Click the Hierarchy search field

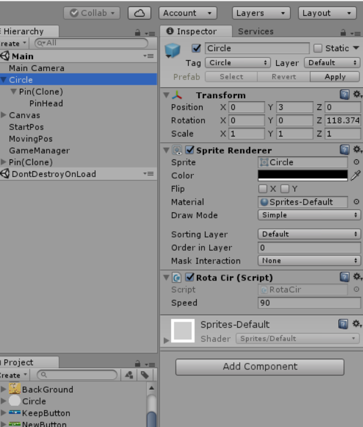(x=92, y=43)
